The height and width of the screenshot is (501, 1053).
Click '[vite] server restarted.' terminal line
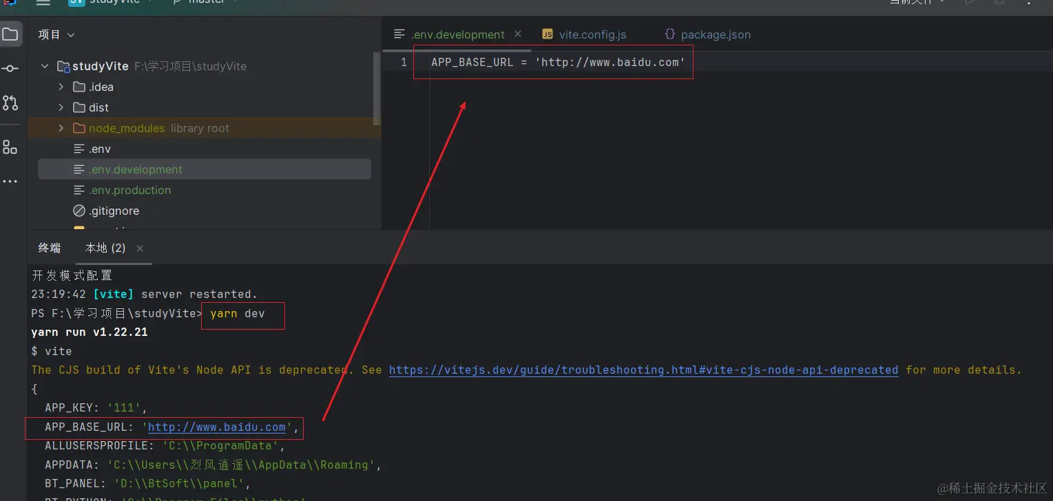click(x=145, y=294)
